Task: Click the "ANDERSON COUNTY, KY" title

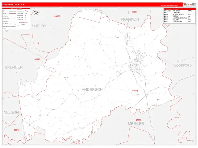Action: (x=14, y=5)
